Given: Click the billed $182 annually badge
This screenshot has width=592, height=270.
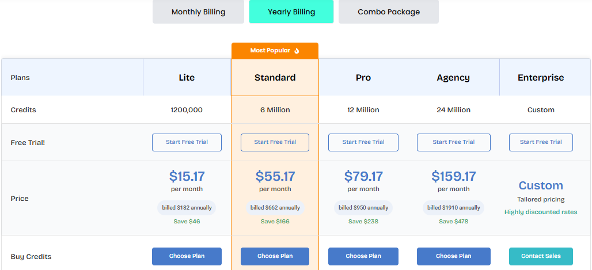Looking at the screenshot, I should point(187,208).
